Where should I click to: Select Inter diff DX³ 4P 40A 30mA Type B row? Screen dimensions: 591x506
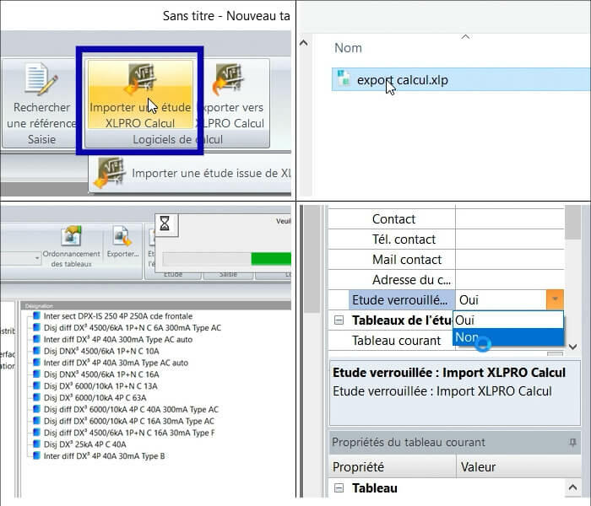point(104,456)
